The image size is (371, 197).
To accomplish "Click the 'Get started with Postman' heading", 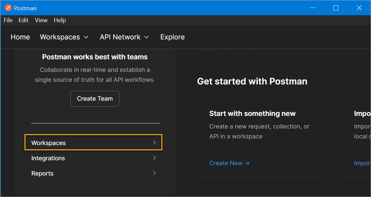I will (252, 81).
